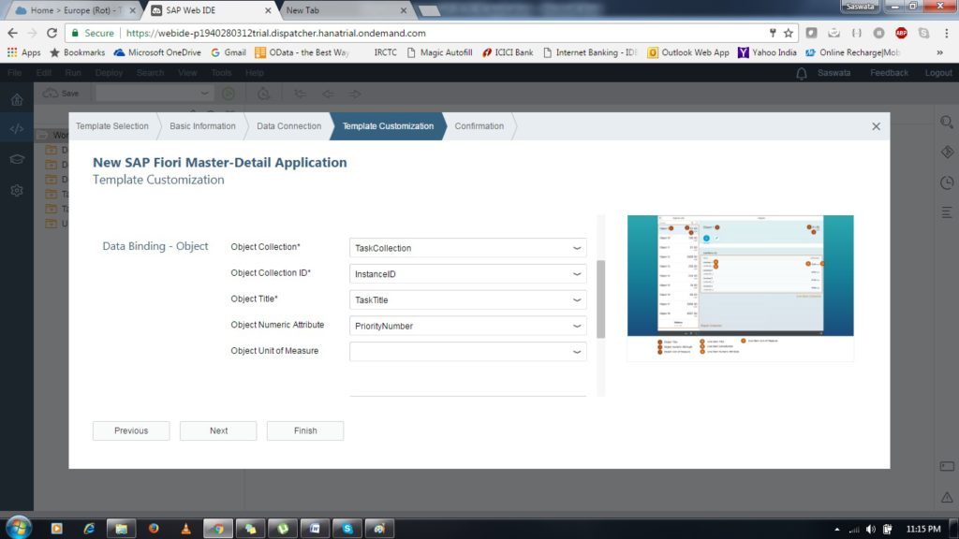Open the console icon at bottom right
Screen dimensions: 959x539
coord(947,466)
